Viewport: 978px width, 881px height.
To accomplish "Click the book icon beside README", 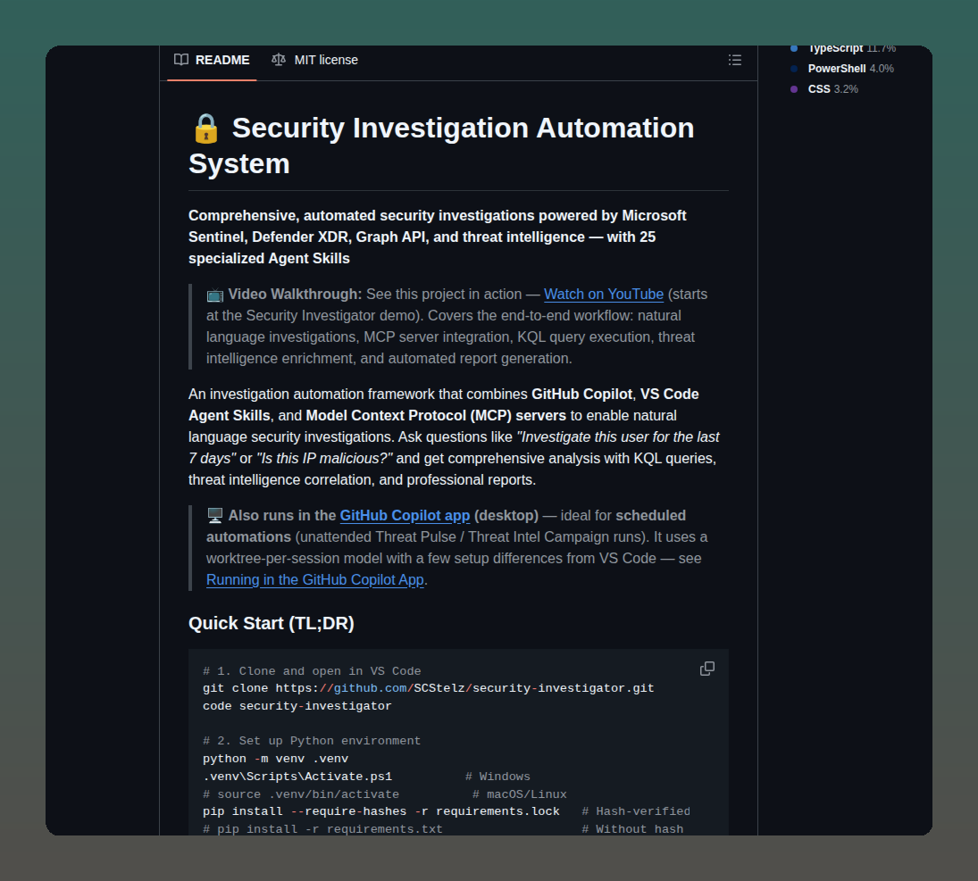I will coord(181,60).
